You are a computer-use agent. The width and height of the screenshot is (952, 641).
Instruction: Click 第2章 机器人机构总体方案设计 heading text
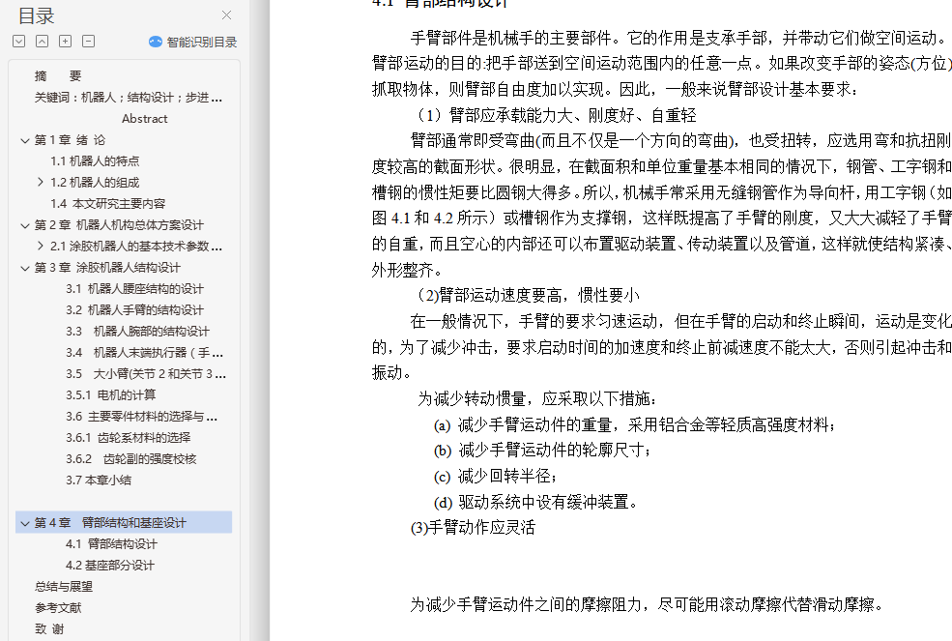[x=119, y=225]
